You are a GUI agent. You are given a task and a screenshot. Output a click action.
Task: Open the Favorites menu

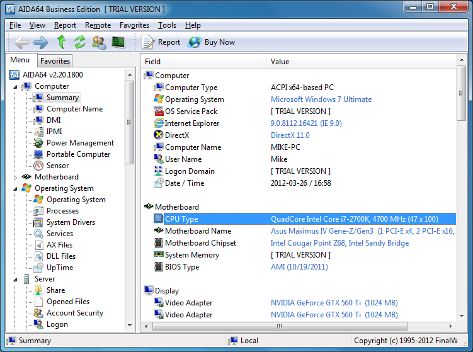point(134,25)
